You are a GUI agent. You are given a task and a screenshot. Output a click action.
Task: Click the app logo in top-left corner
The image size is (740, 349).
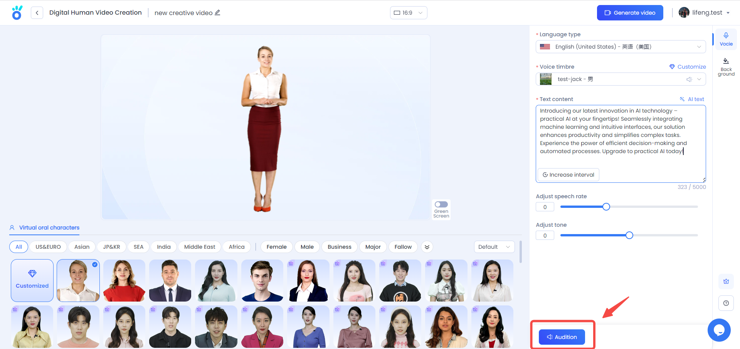[17, 13]
